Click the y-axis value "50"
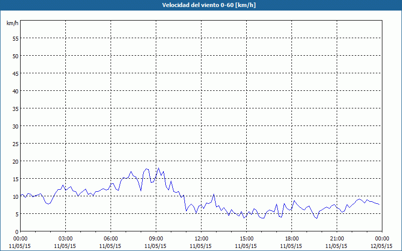 (16, 56)
